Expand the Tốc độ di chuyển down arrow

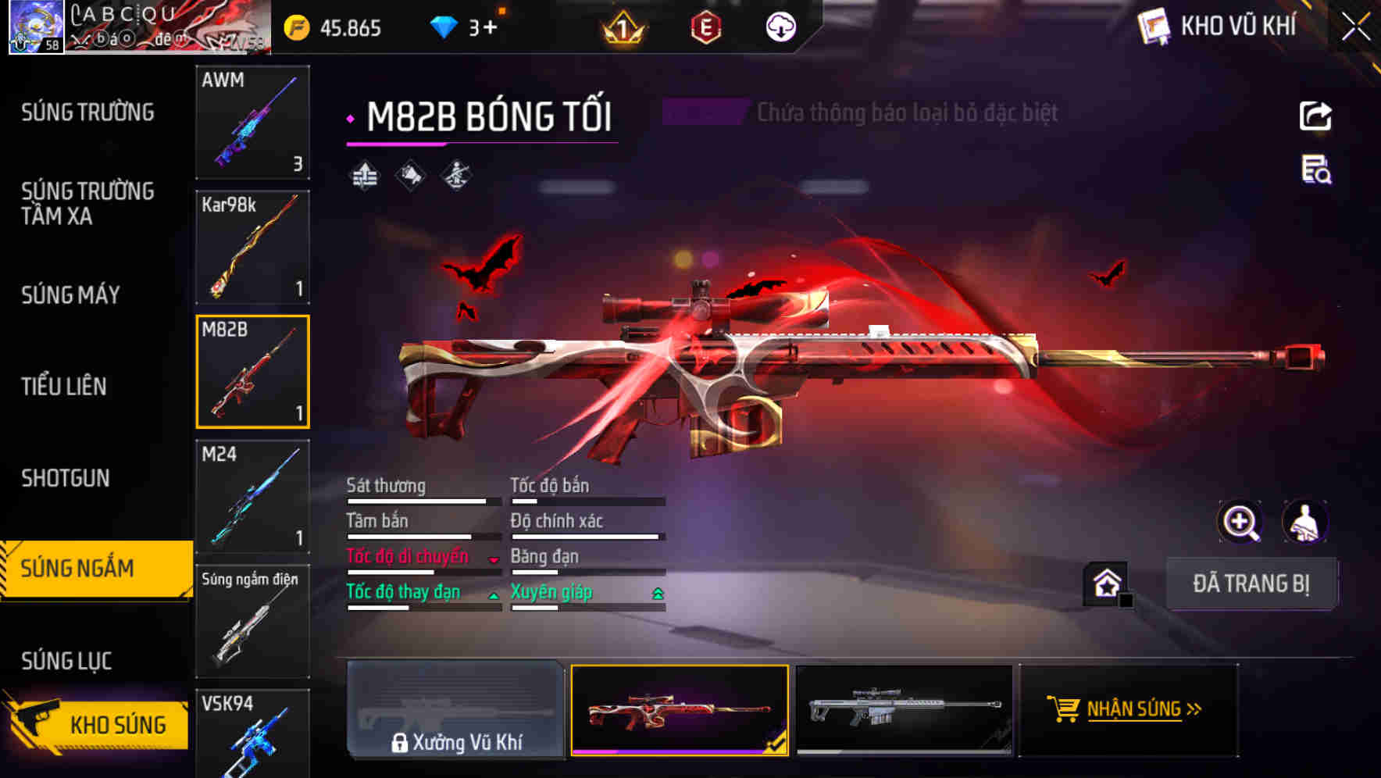tap(494, 559)
